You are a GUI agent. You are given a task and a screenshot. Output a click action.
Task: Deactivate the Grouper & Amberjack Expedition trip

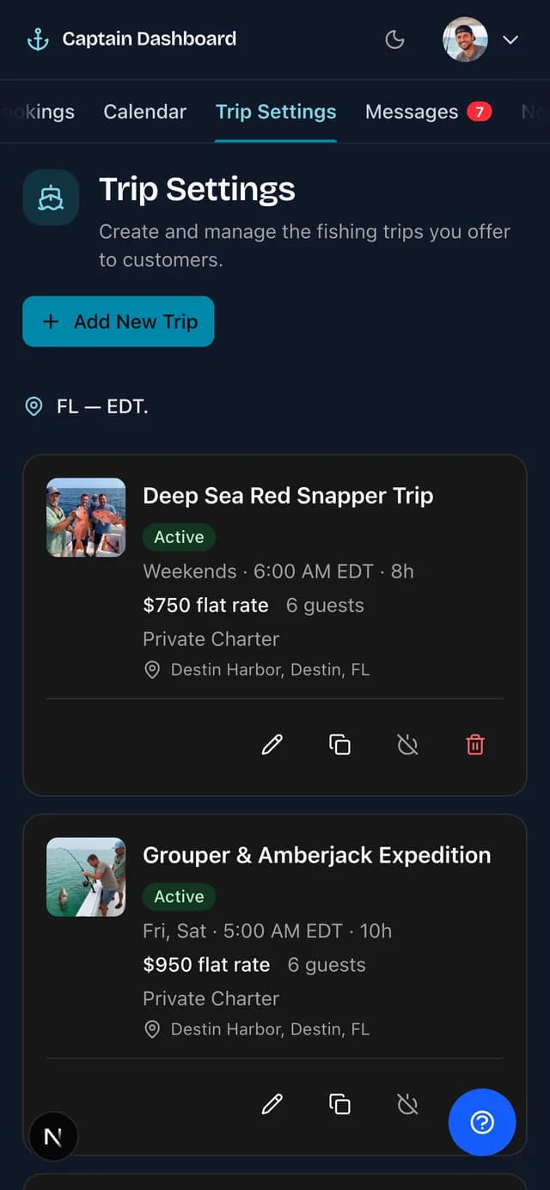(x=407, y=1104)
